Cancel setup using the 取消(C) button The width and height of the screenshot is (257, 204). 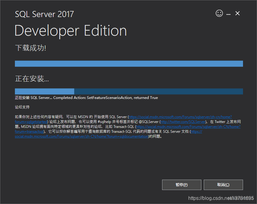click(x=223, y=185)
